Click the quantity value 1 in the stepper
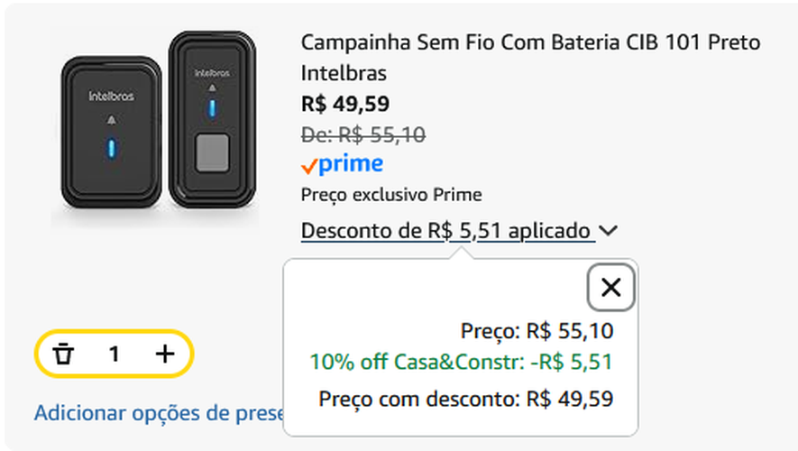 (x=114, y=354)
